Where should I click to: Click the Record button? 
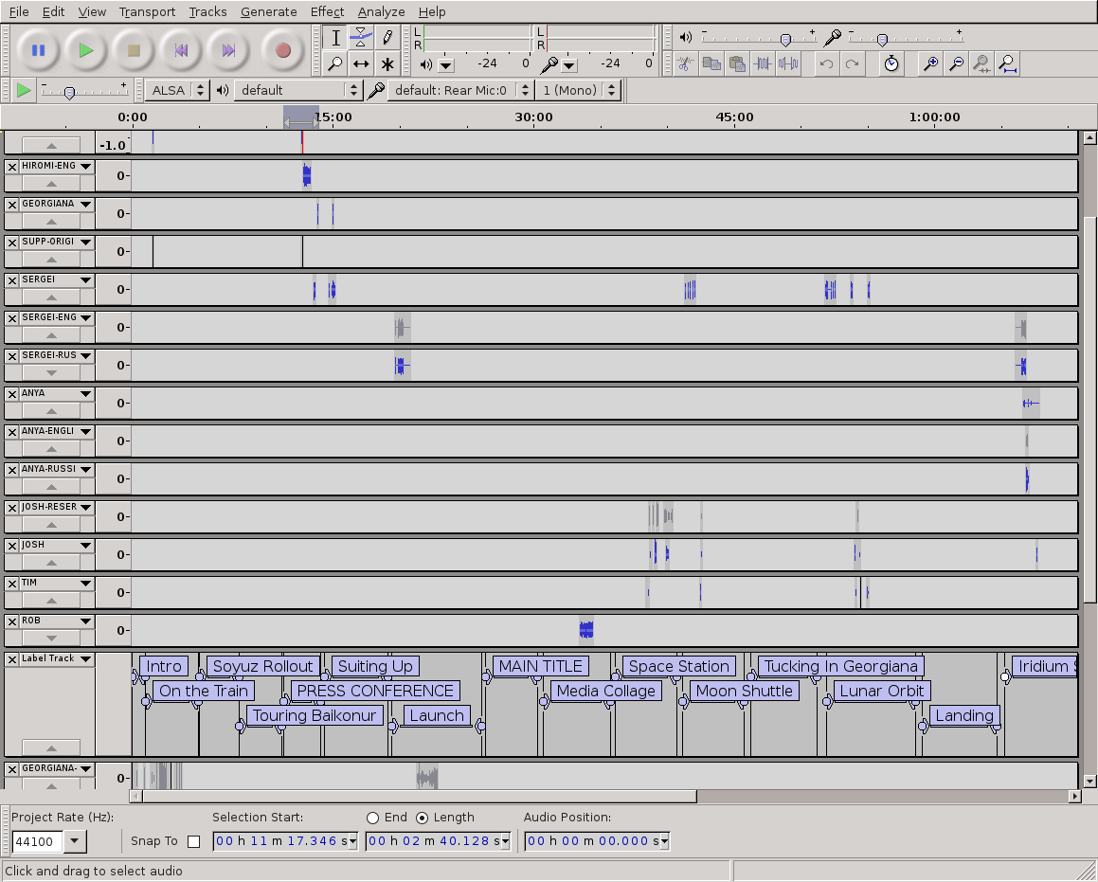pos(282,50)
